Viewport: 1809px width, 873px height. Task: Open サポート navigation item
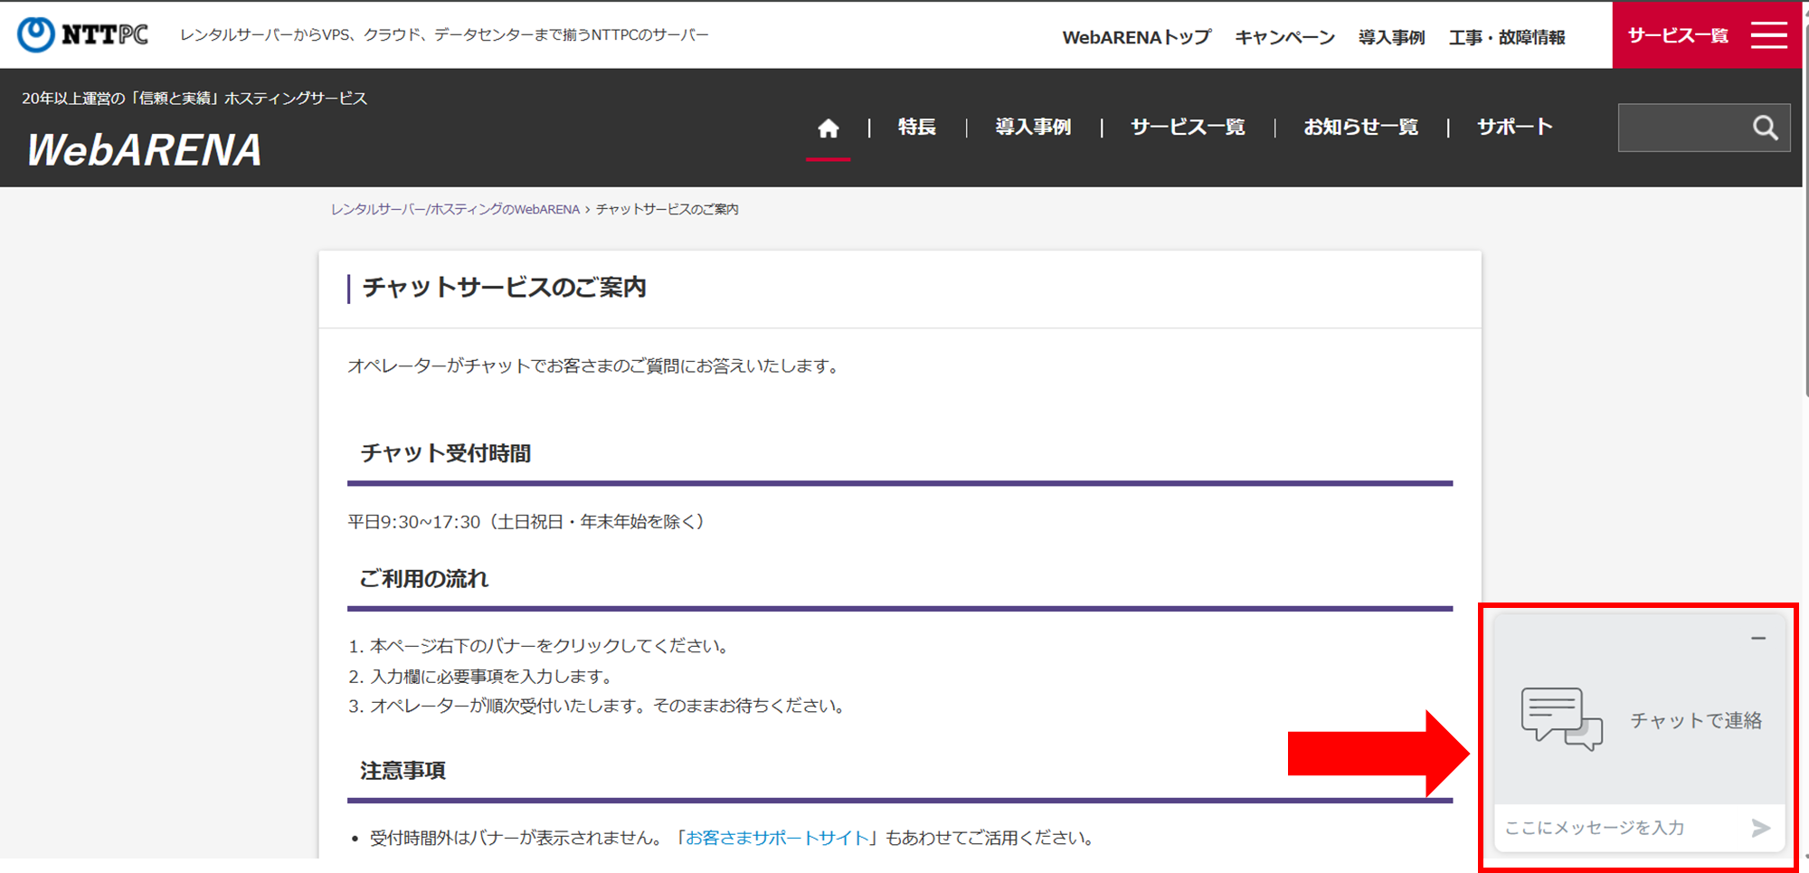[1514, 128]
